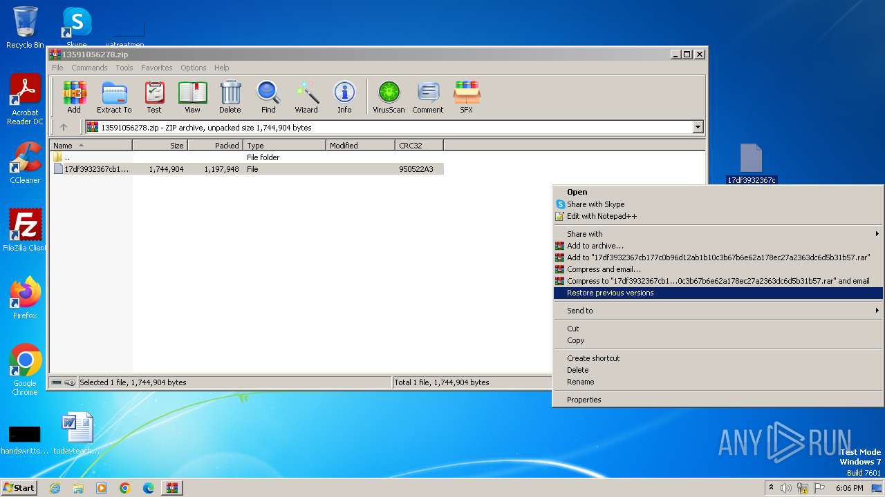Expand the Share with submenu
This screenshot has width=885, height=497.
coord(718,234)
